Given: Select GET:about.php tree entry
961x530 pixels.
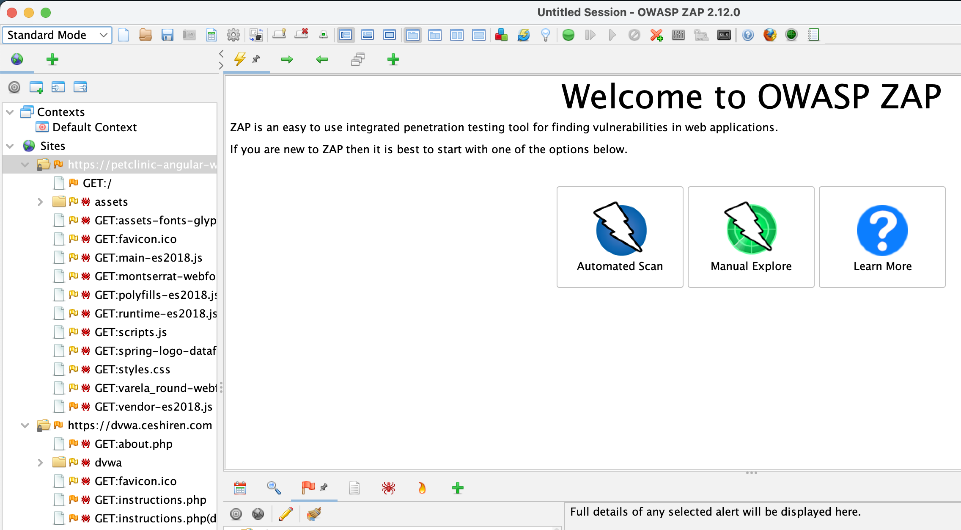Looking at the screenshot, I should (134, 444).
